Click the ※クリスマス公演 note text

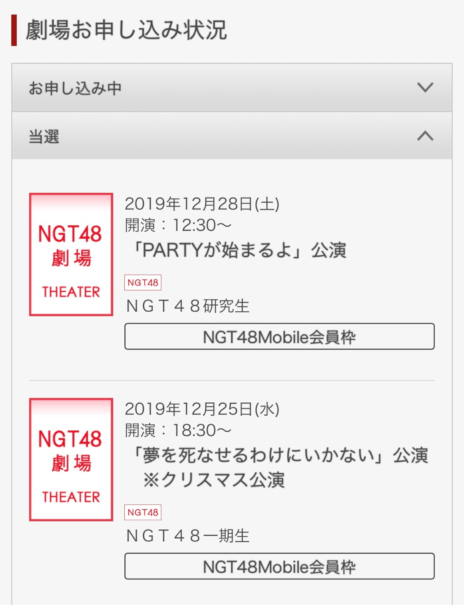[214, 480]
